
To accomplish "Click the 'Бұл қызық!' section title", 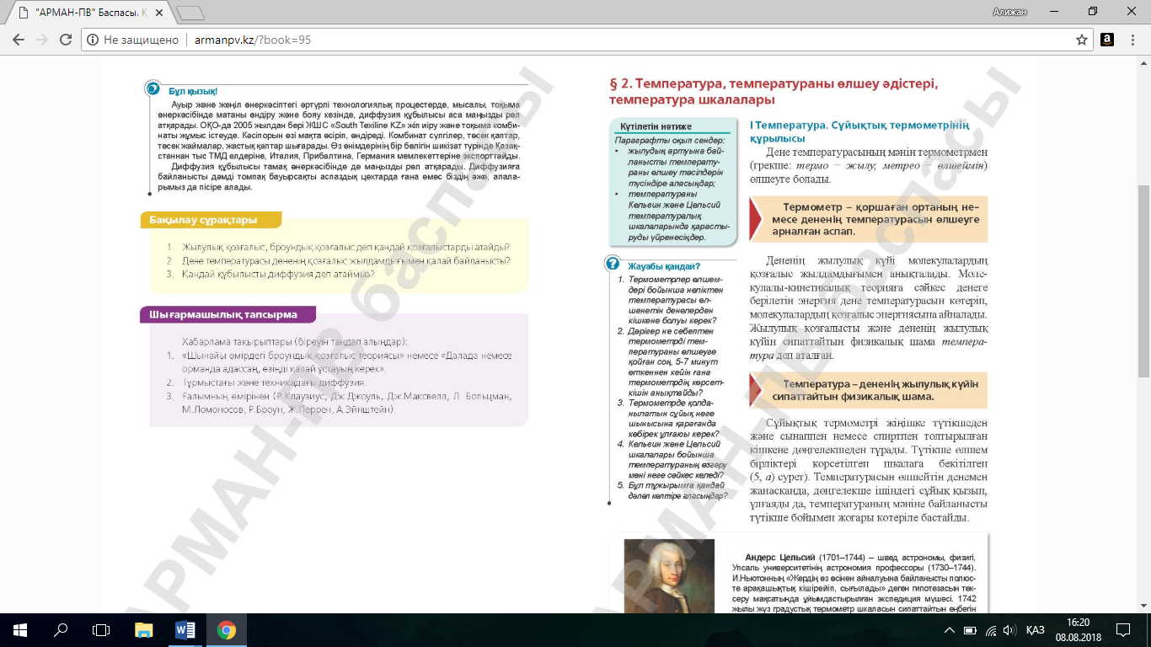I will (x=193, y=91).
